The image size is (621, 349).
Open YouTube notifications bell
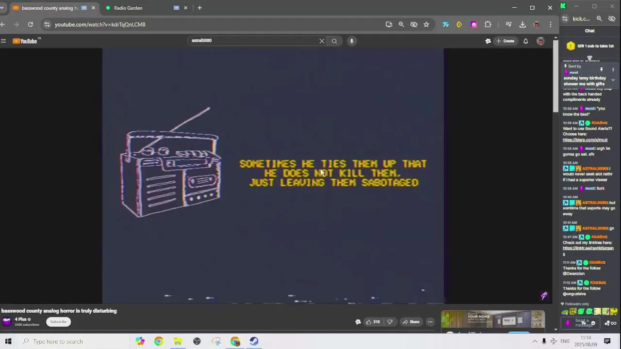[x=525, y=41]
